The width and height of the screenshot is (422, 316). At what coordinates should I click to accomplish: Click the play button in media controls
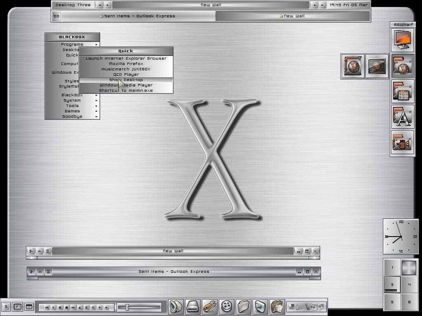(53, 307)
